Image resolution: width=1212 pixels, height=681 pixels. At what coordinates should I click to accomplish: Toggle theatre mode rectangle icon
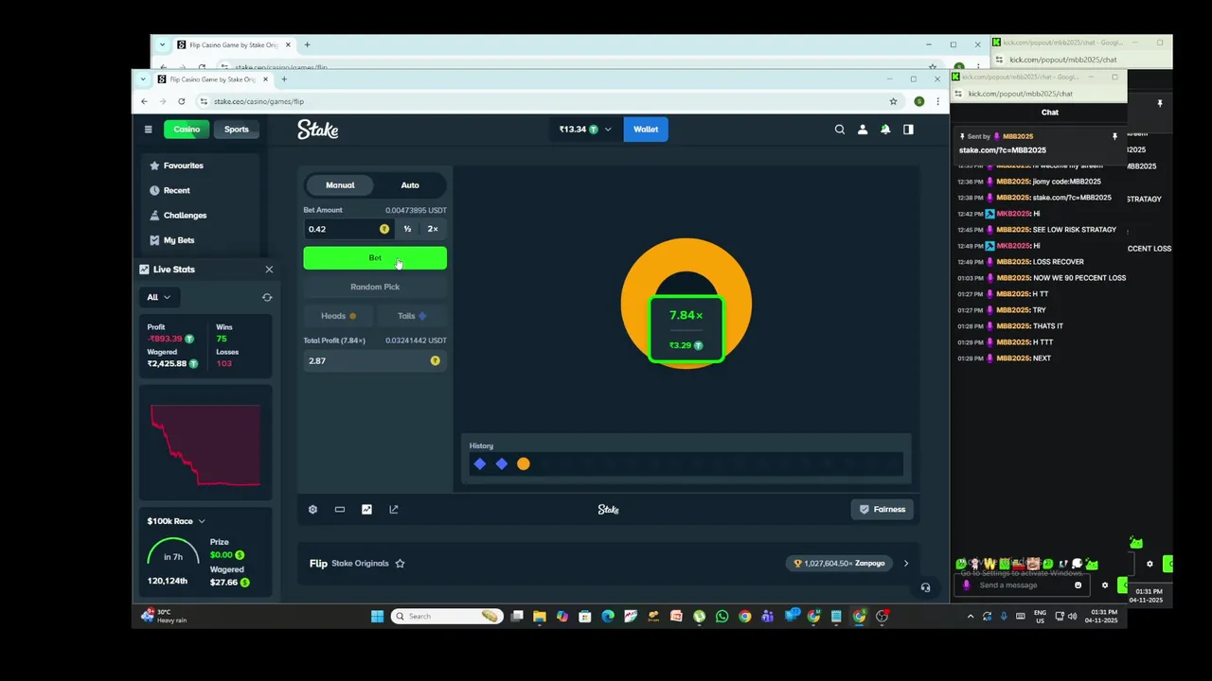coord(340,509)
